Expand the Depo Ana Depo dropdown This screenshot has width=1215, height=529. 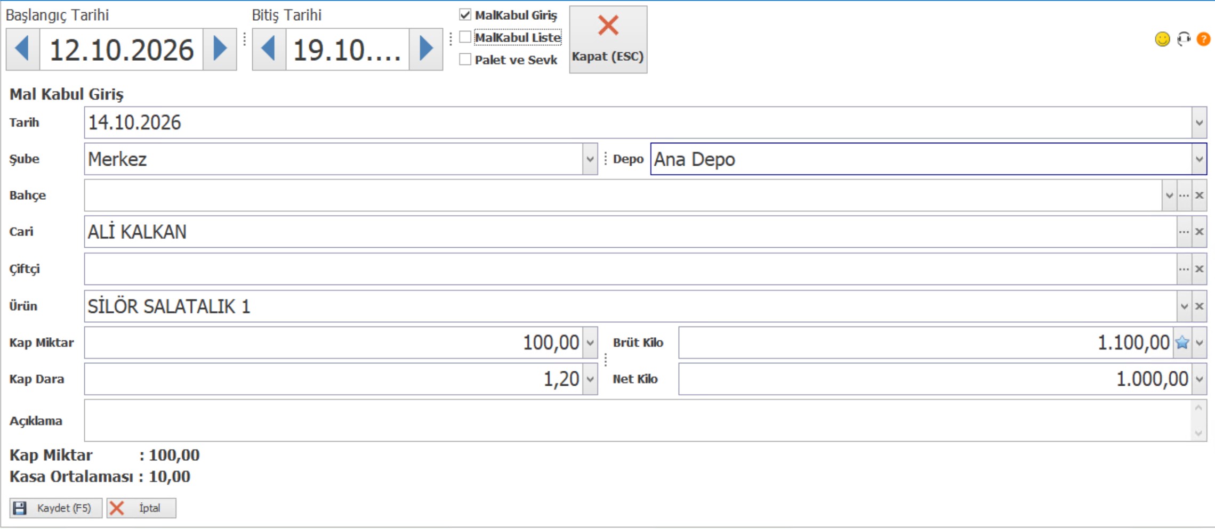click(1199, 159)
